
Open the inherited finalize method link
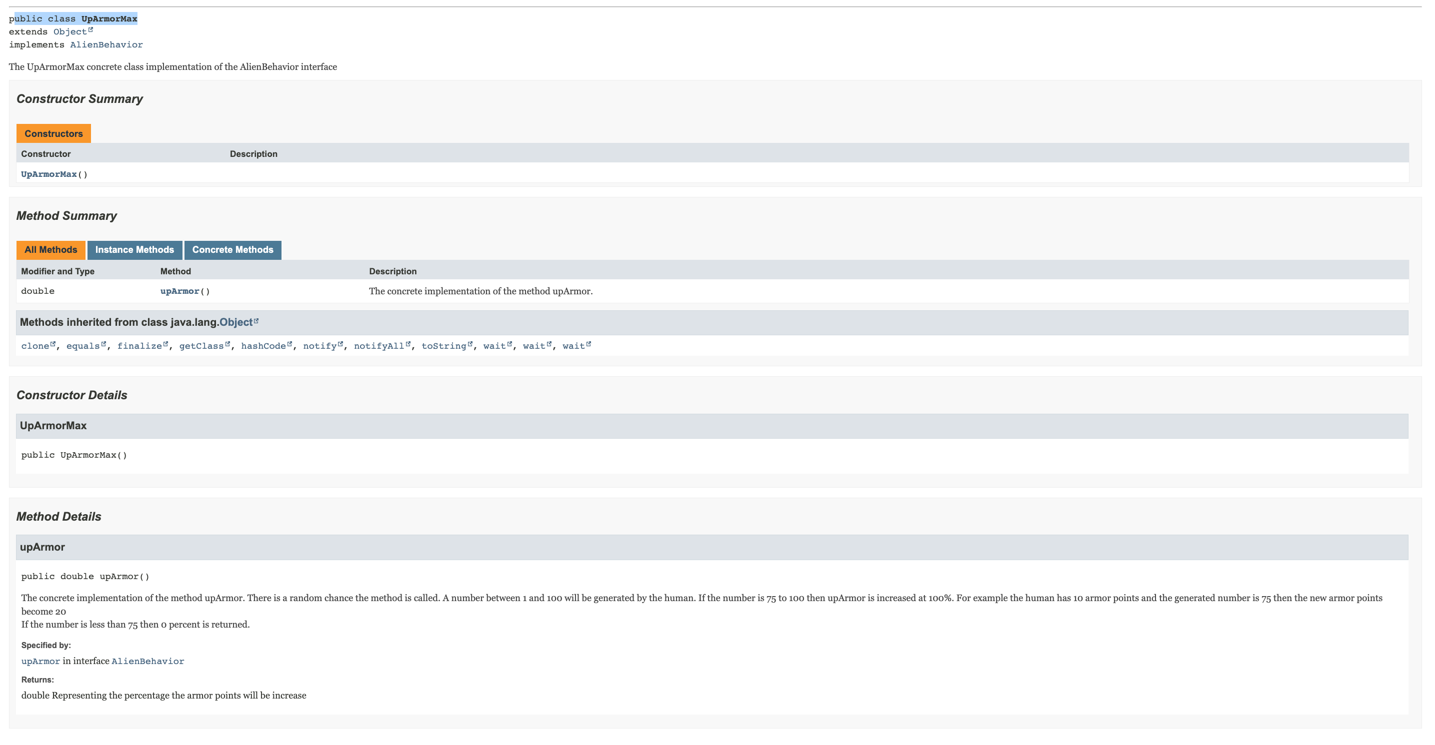click(x=139, y=346)
